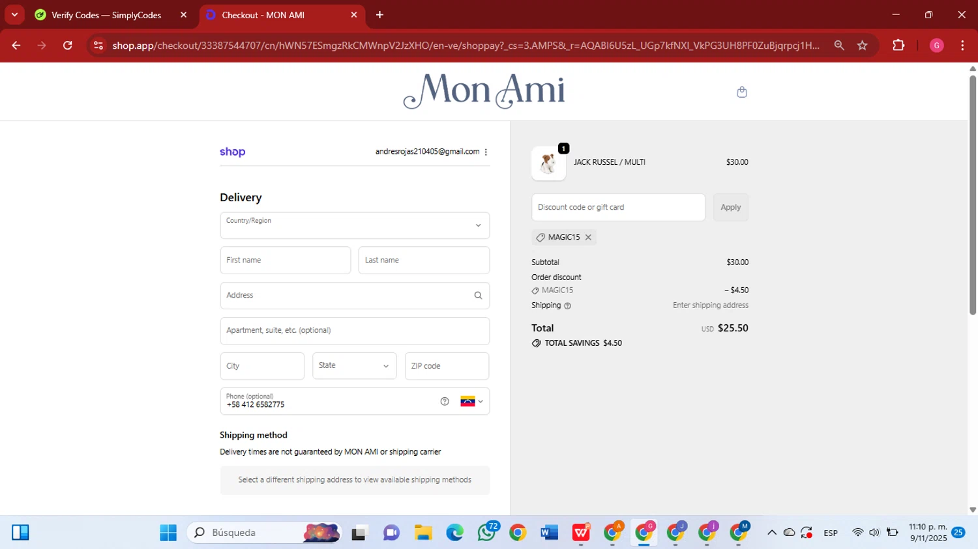Open Task View on the taskbar
This screenshot has height=549, width=978.
[x=359, y=533]
